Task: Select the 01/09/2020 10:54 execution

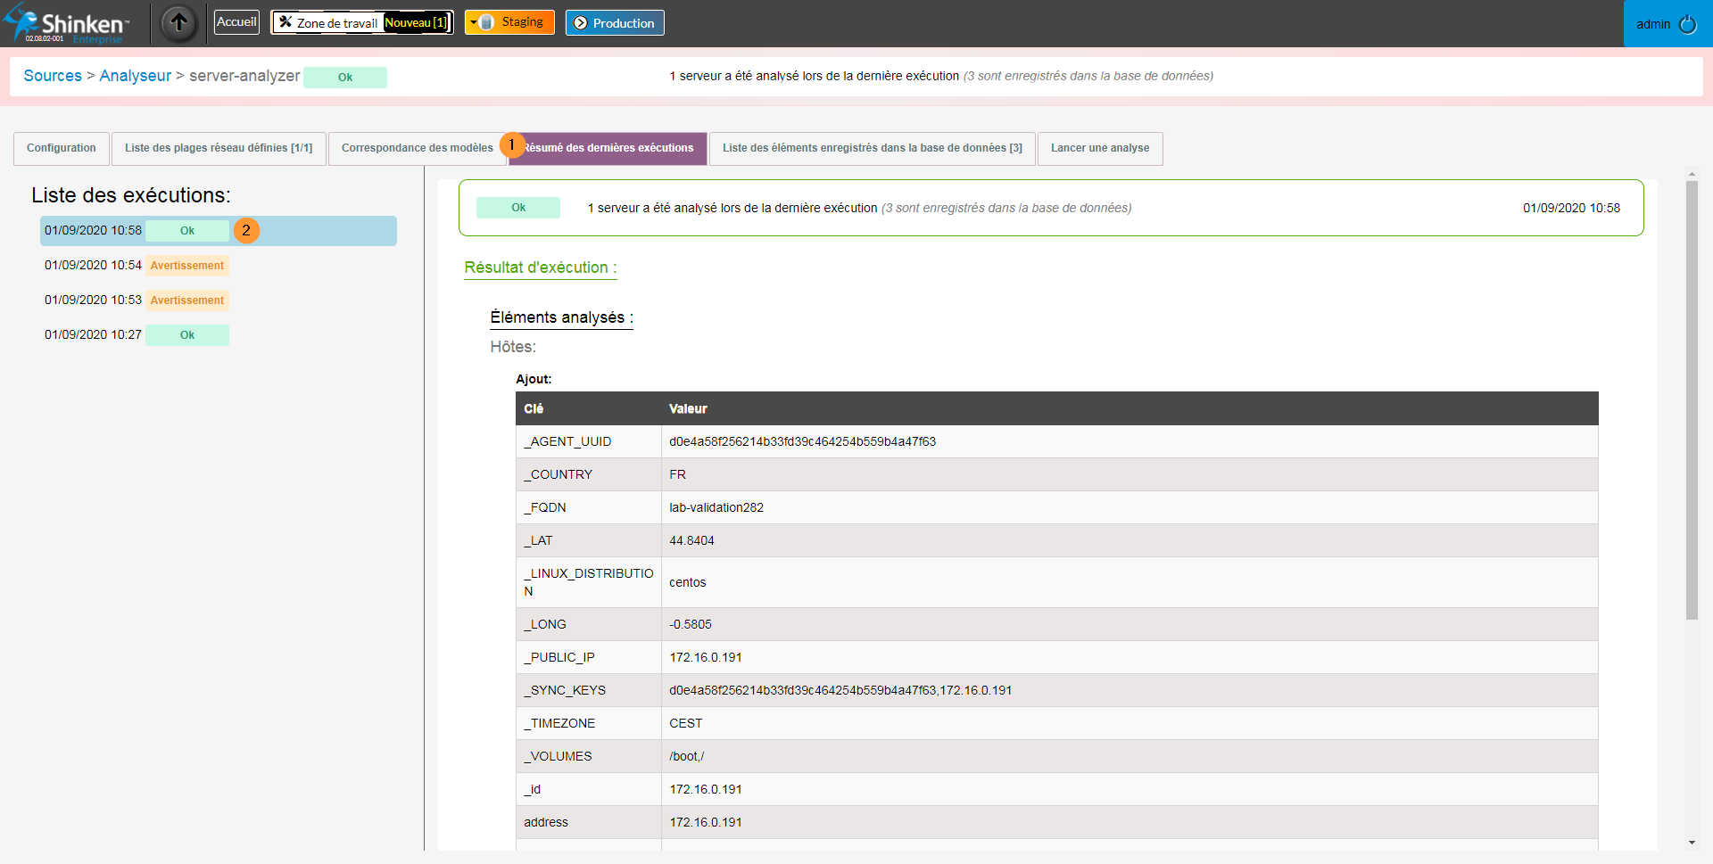Action: (x=94, y=265)
